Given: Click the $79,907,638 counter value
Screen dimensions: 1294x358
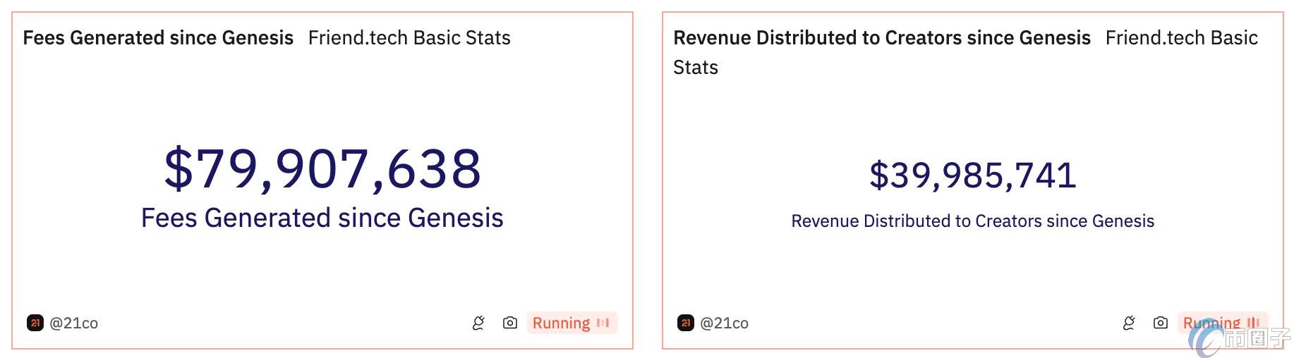Looking at the screenshot, I should [x=322, y=169].
